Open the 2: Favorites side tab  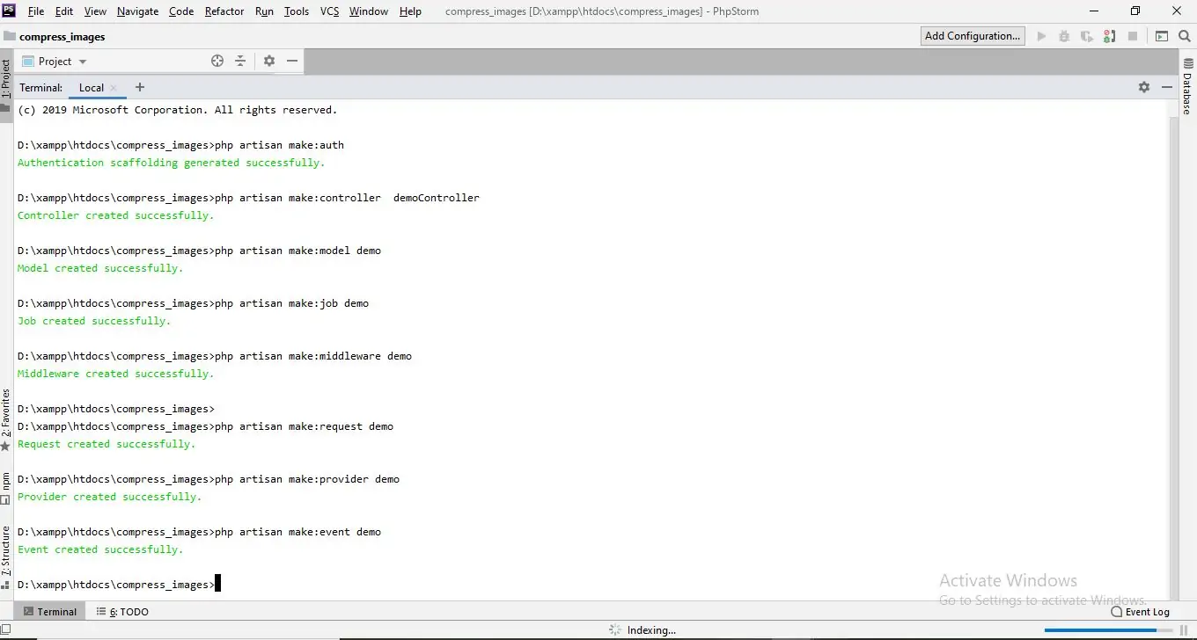(6, 419)
